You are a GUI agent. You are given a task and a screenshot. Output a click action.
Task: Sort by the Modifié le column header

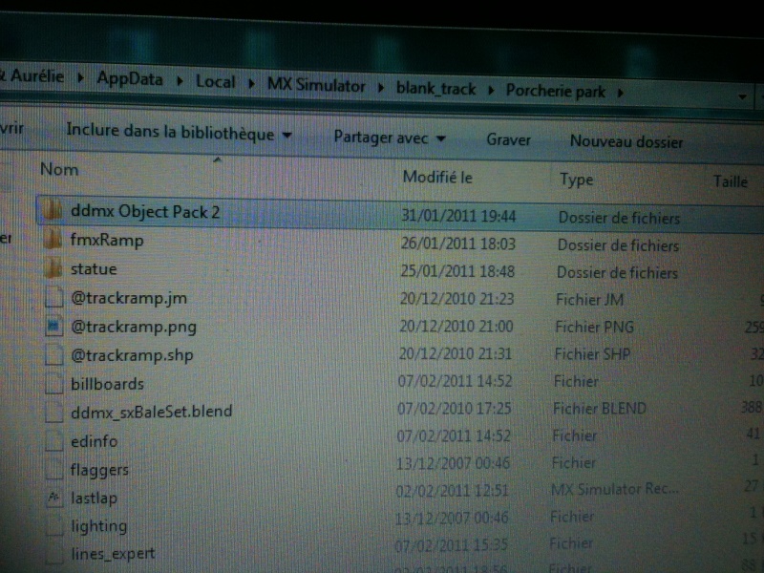[437, 177]
